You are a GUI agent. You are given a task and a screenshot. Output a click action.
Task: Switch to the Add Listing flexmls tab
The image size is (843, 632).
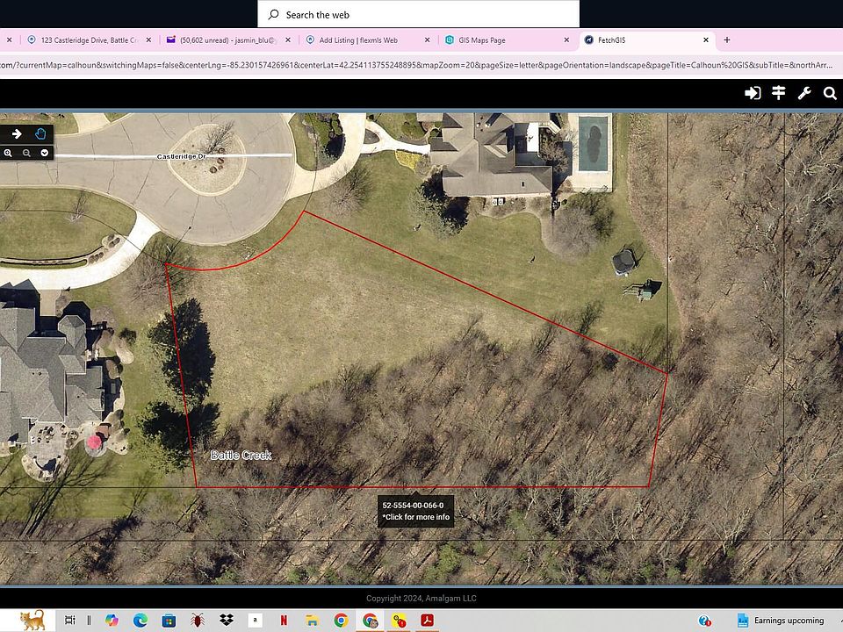tap(368, 39)
